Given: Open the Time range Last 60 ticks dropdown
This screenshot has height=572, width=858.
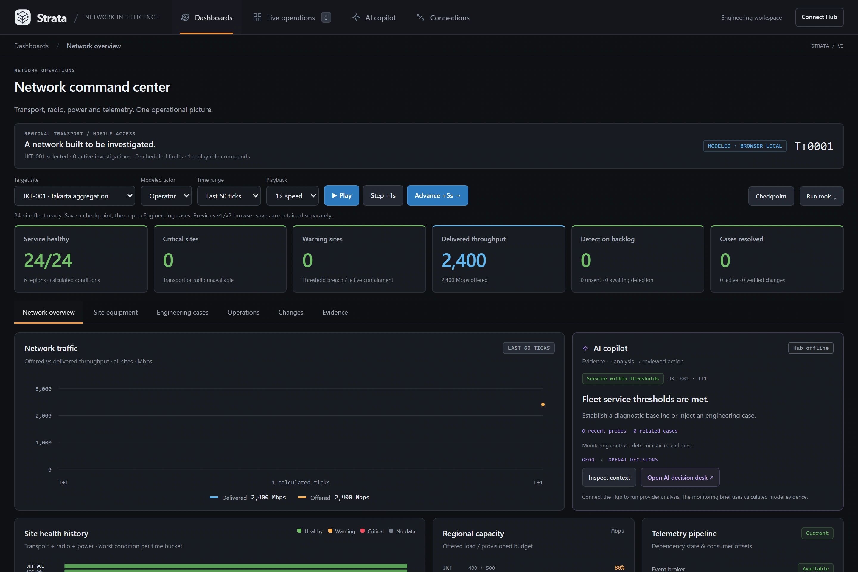Looking at the screenshot, I should click(229, 196).
